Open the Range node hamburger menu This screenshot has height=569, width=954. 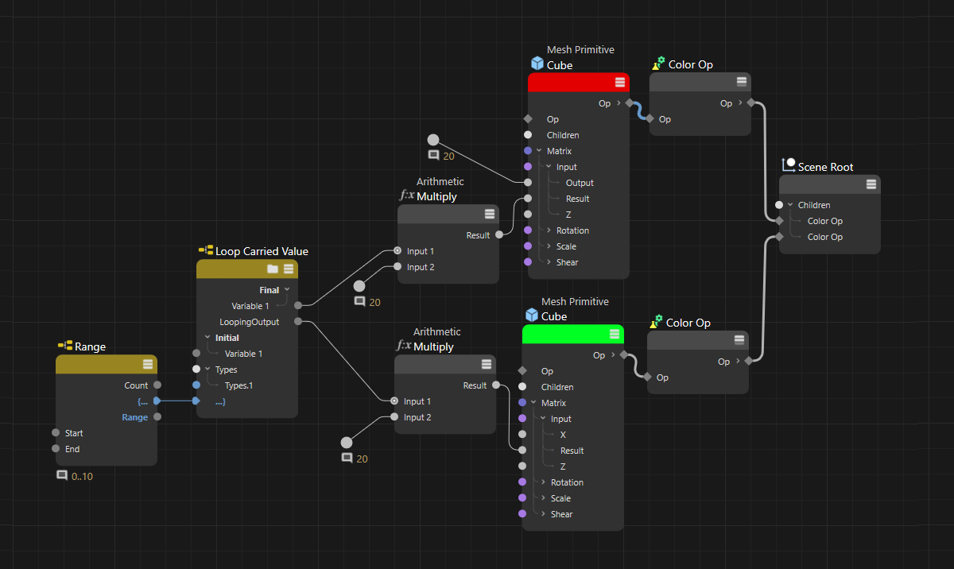click(148, 364)
